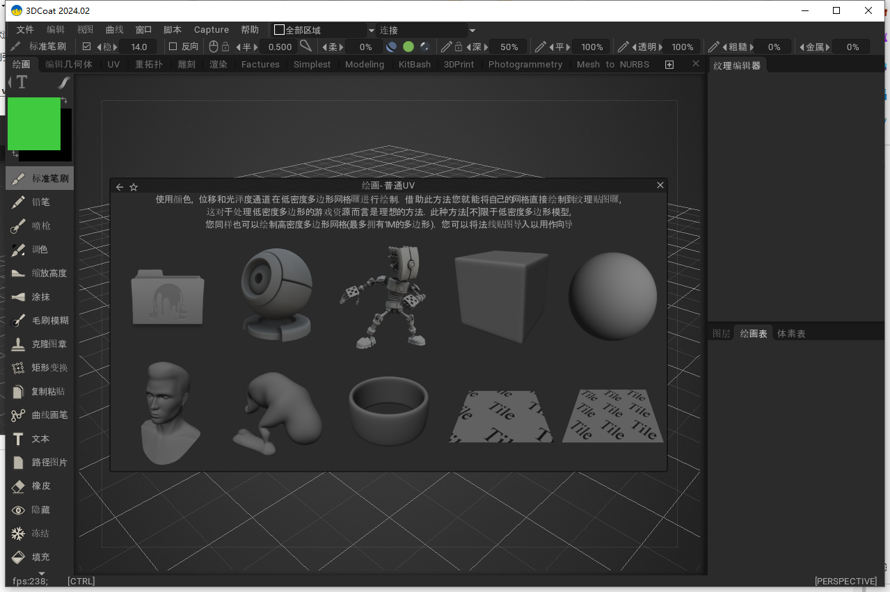Collapse arrow left of T icon

(10, 83)
